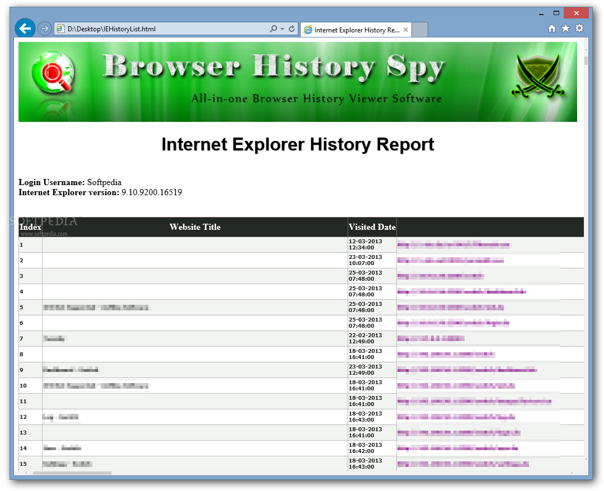Click the vertical scrollbar thumb
604x491 pixels.
click(x=586, y=60)
